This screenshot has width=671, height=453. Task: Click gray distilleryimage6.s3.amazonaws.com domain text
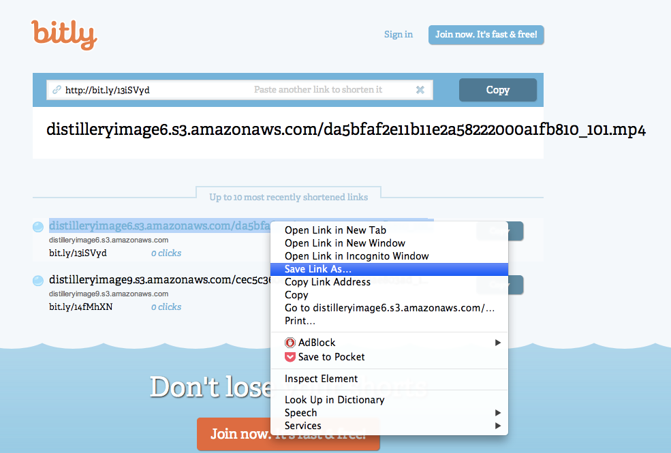(109, 240)
